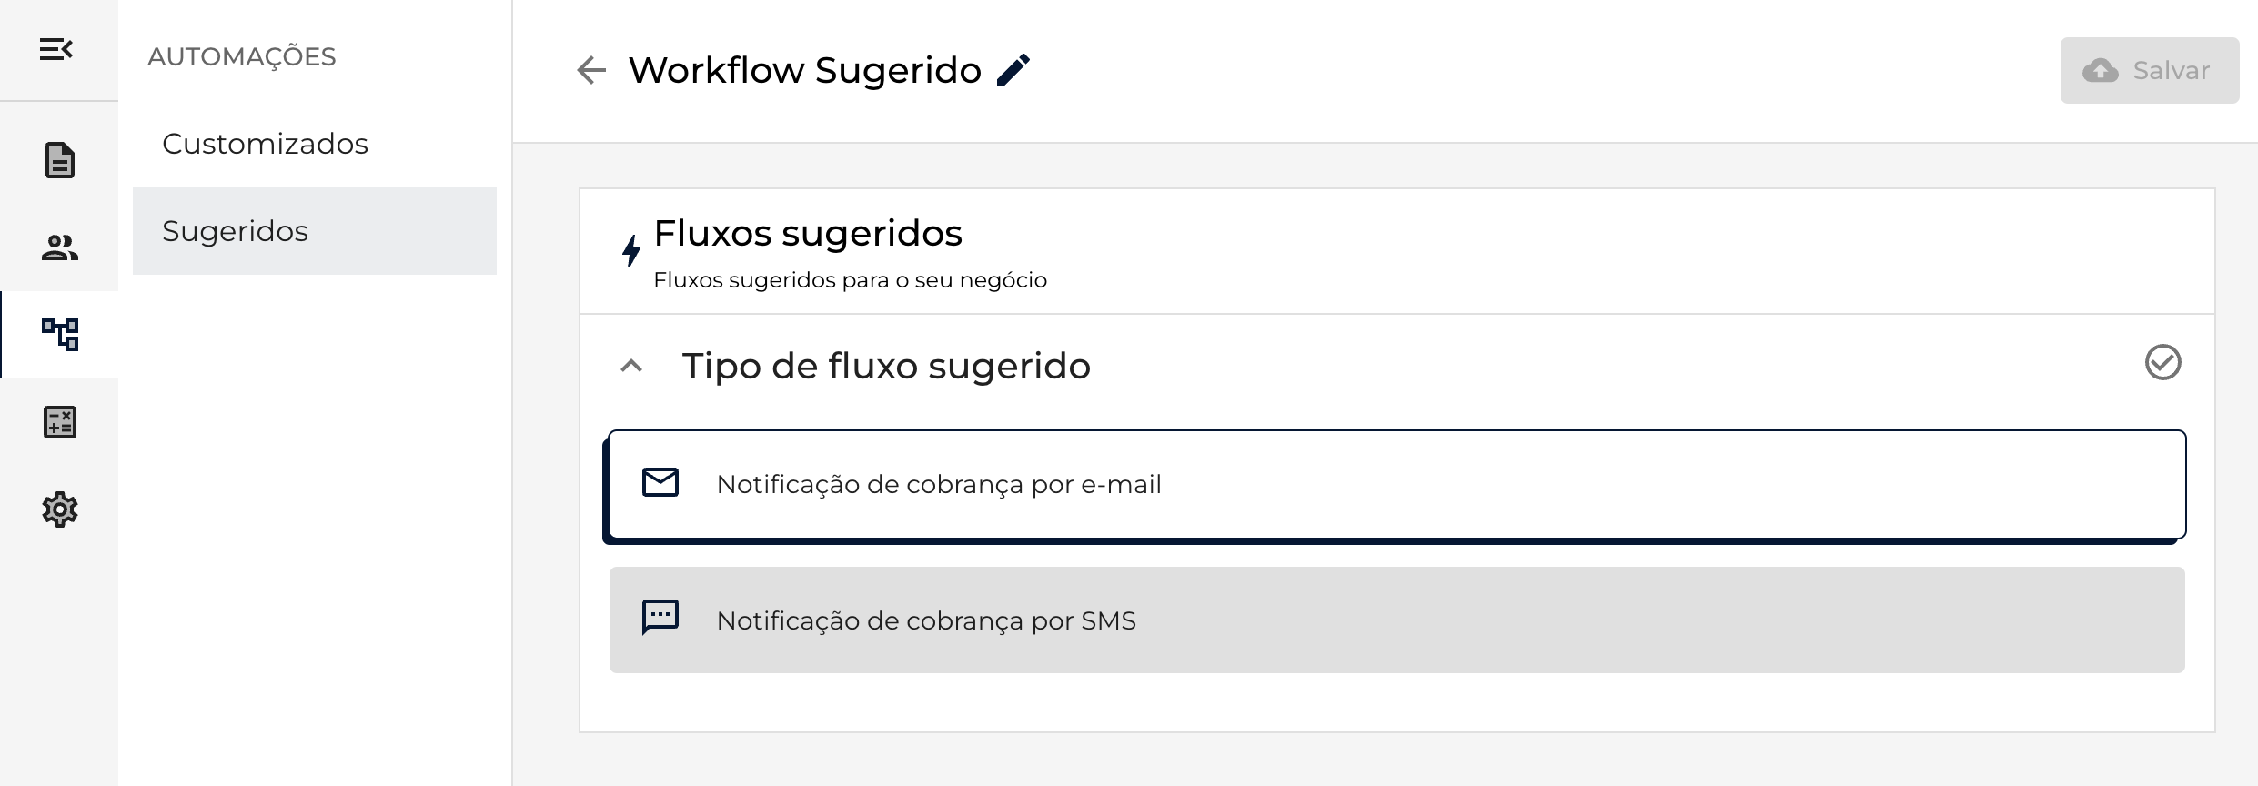
Task: Open the customers people icon
Action: pyautogui.click(x=60, y=247)
